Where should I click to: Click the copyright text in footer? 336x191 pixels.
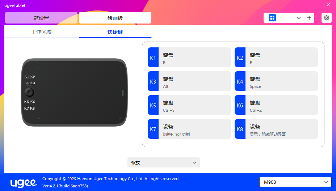111,179
